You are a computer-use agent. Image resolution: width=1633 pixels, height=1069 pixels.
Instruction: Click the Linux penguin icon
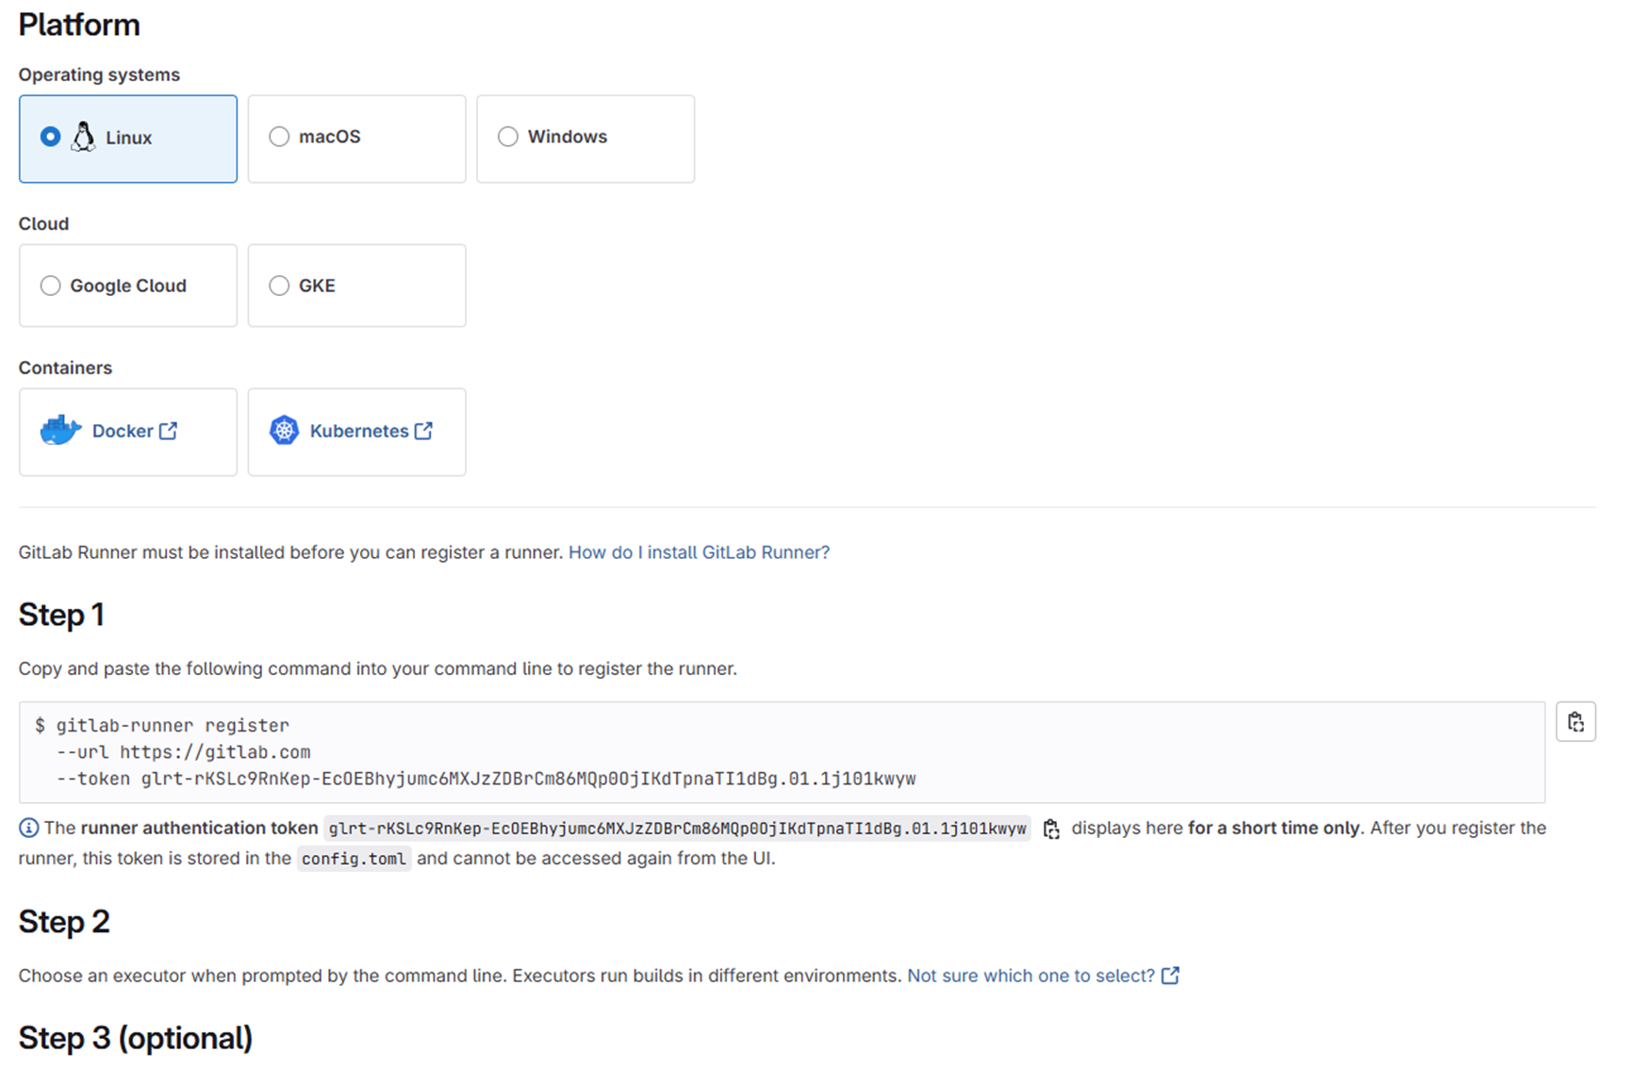83,138
